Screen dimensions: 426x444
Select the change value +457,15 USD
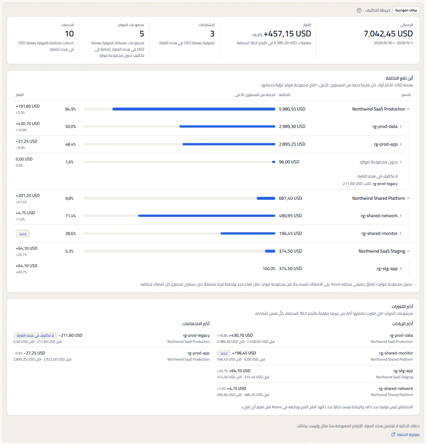pyautogui.click(x=287, y=34)
